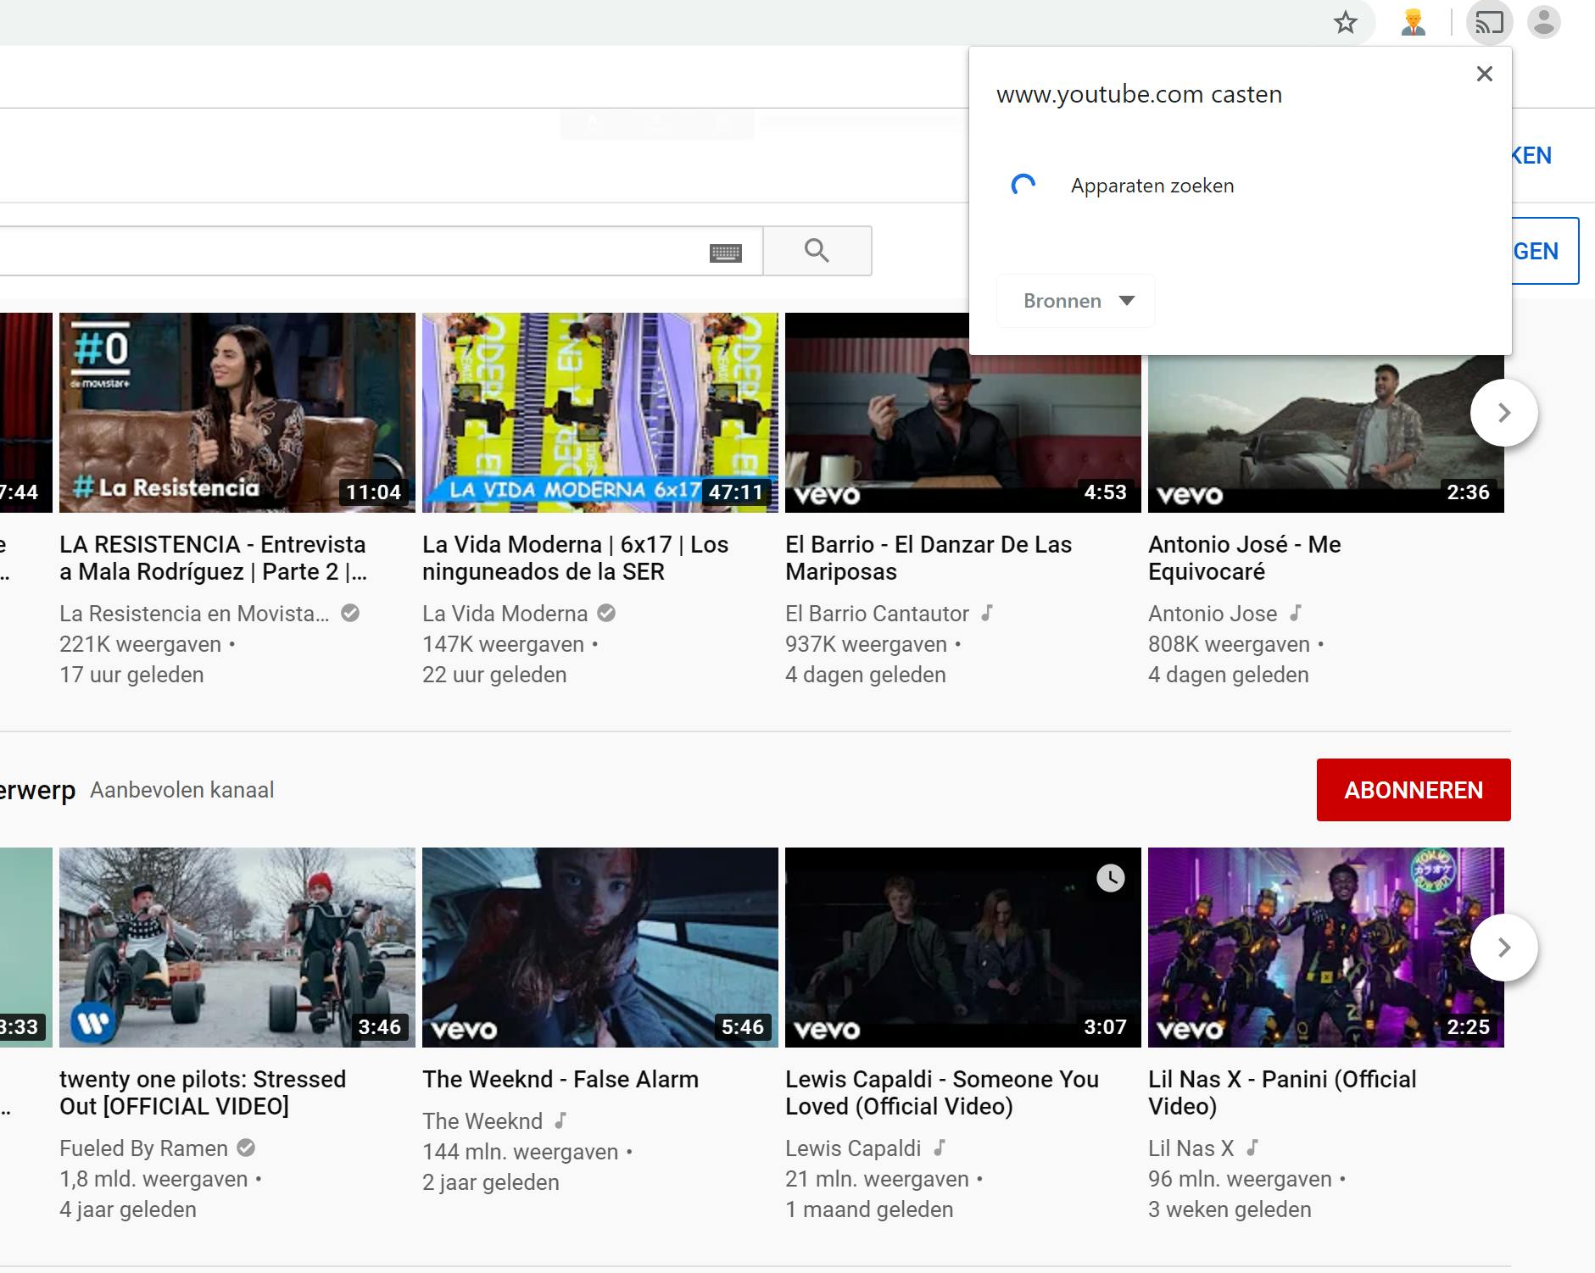This screenshot has width=1595, height=1273.
Task: Visit Fueled By Ramen channel
Action: 144,1148
